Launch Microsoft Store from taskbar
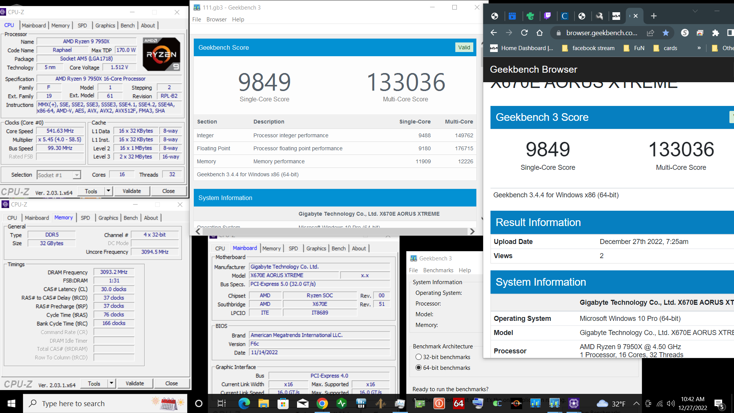Image resolution: width=734 pixels, height=413 pixels. (283, 403)
